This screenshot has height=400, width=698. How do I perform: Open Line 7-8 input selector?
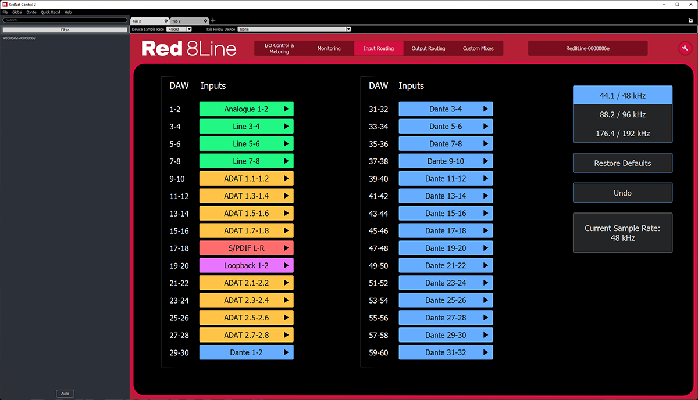pyautogui.click(x=246, y=161)
